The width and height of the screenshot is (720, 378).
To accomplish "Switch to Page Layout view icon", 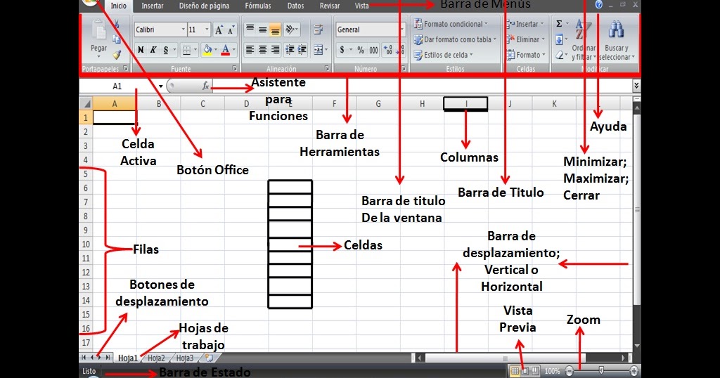I will 525,371.
